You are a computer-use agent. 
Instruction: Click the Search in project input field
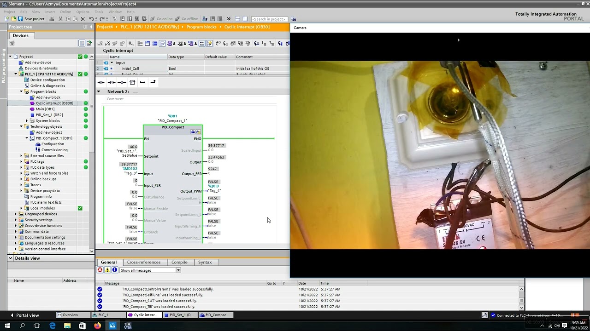point(269,19)
